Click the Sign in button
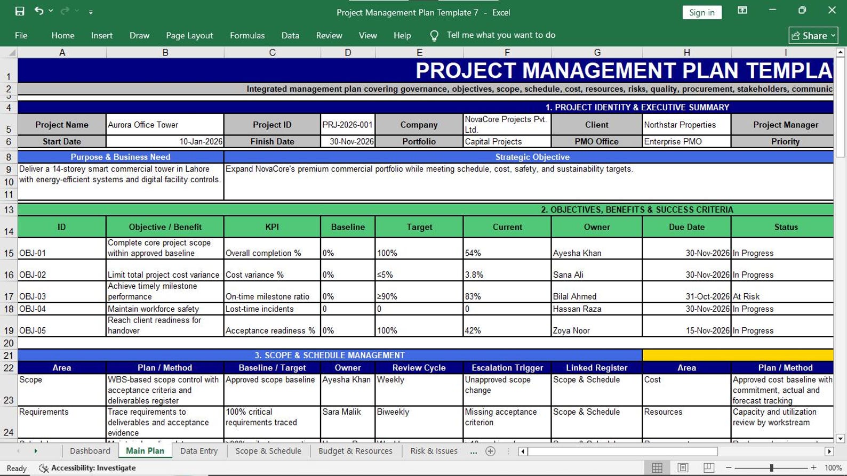The image size is (847, 476). tap(702, 12)
